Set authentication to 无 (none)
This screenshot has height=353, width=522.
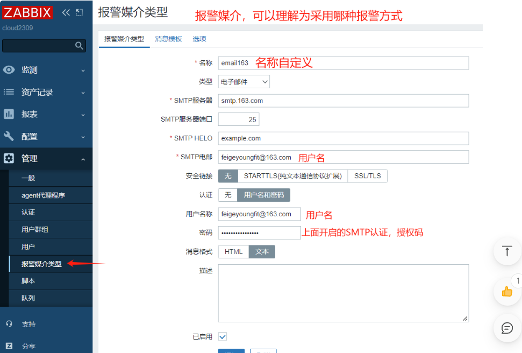pos(227,195)
